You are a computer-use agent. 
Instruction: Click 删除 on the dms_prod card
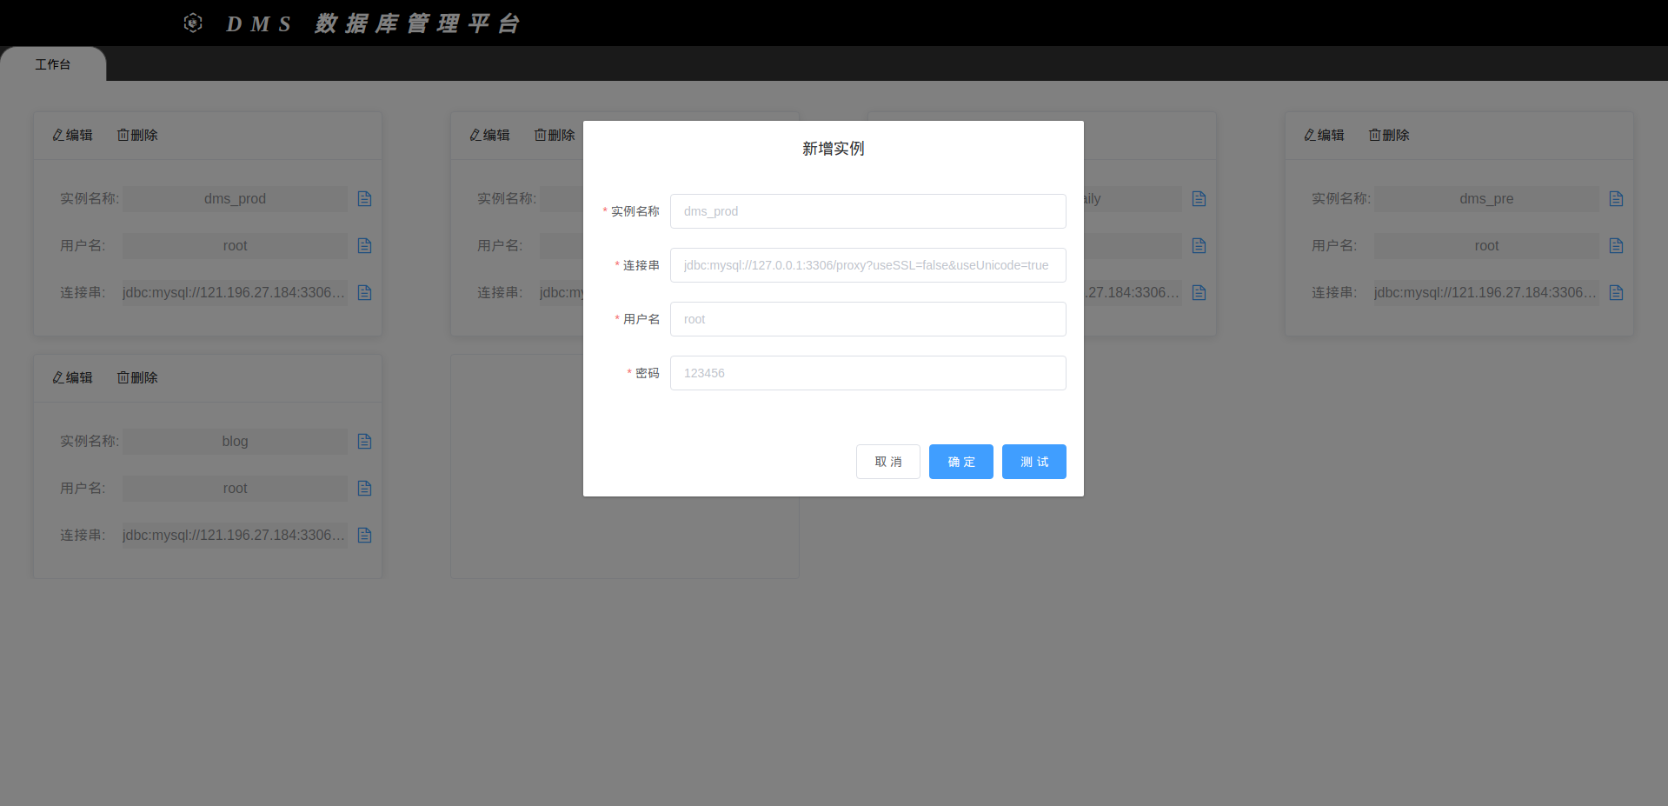(x=137, y=135)
